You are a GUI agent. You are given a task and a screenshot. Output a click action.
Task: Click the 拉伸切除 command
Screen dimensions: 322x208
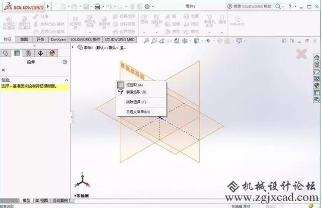point(75,24)
